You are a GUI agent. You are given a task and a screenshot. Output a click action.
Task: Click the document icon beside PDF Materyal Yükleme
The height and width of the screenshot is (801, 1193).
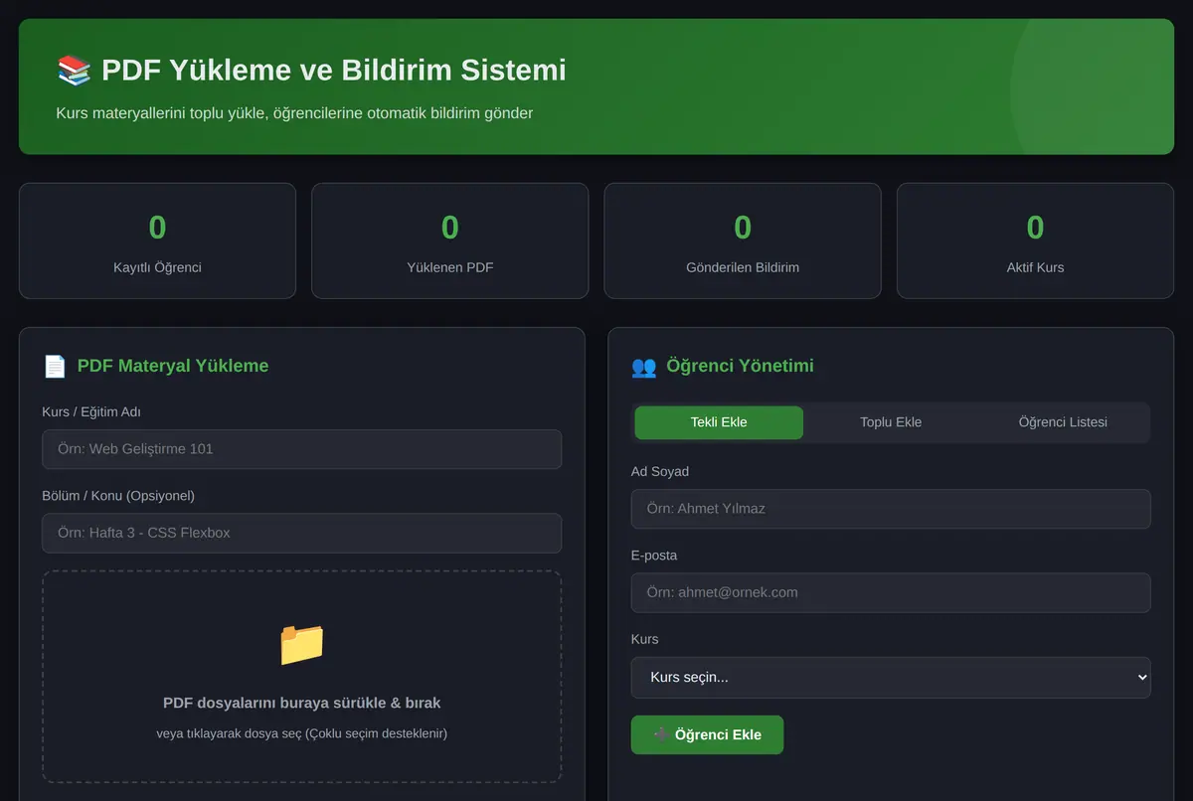[x=55, y=366]
